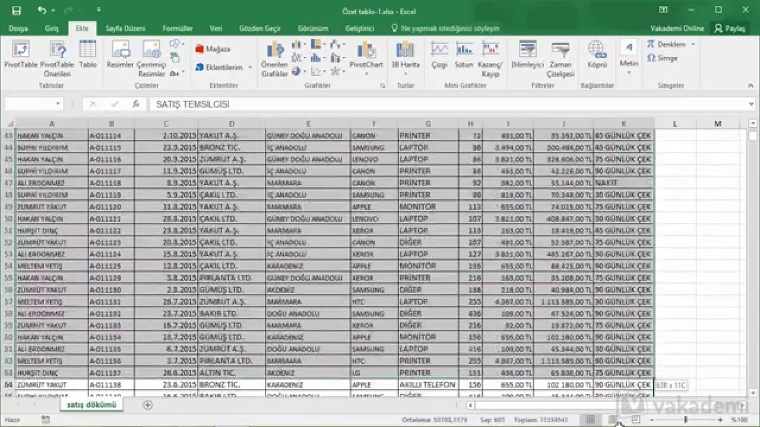760x427 pixels.
Task: Undo the last action
Action: 41,10
